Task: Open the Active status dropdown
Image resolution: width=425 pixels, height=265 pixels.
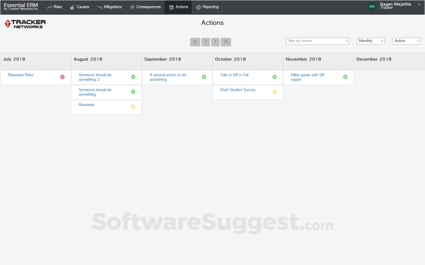Action: tap(406, 41)
